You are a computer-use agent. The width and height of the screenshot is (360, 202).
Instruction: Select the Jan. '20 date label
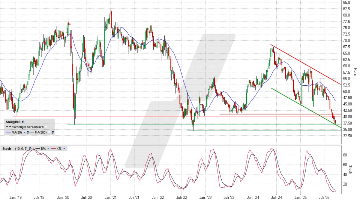(63, 198)
